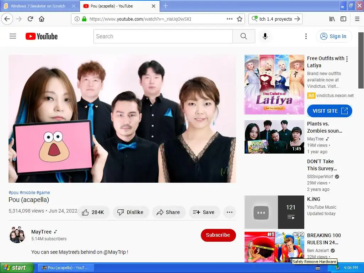The width and height of the screenshot is (364, 273).
Task: Switch to Windows 7 Simulator on Scratch tab
Action: (x=38, y=6)
